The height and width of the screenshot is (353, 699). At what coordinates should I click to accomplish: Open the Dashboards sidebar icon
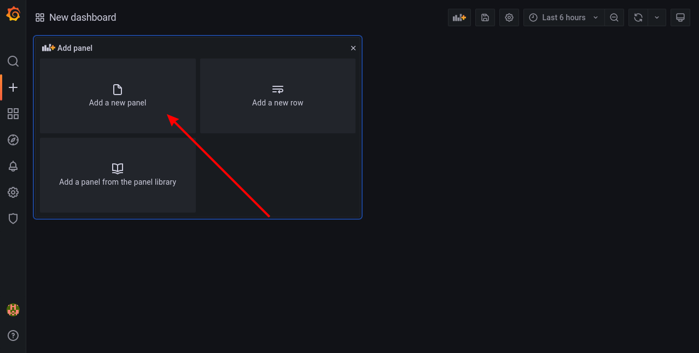[13, 114]
